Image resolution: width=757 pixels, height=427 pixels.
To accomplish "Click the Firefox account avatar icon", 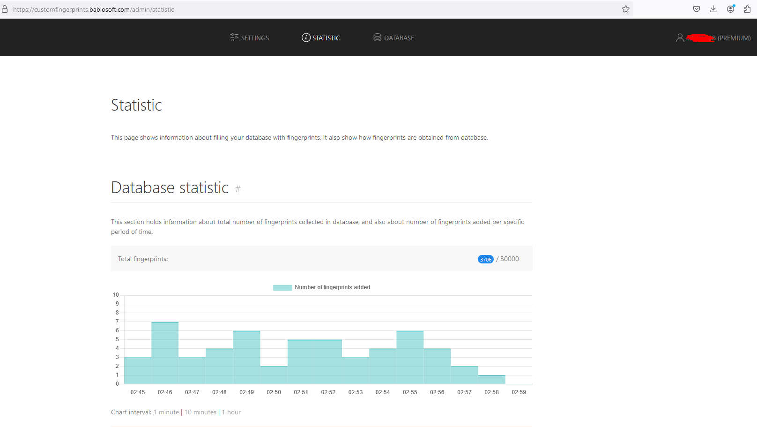I will [x=730, y=9].
